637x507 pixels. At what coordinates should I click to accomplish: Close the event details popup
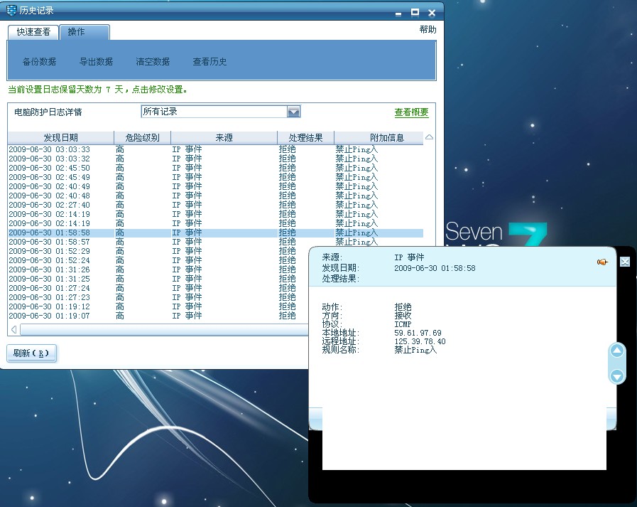(x=625, y=262)
